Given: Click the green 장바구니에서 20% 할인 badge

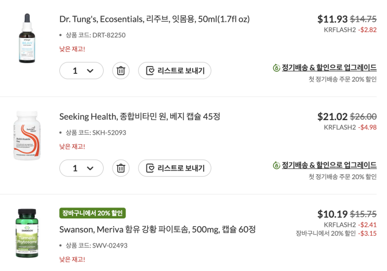Looking at the screenshot, I should click(92, 213).
